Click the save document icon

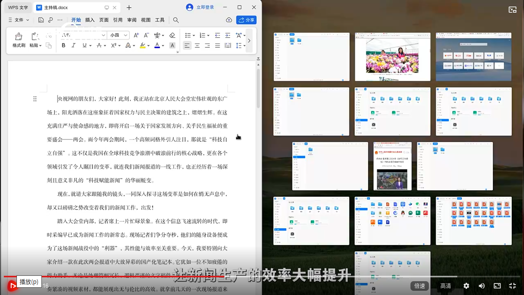[41, 20]
